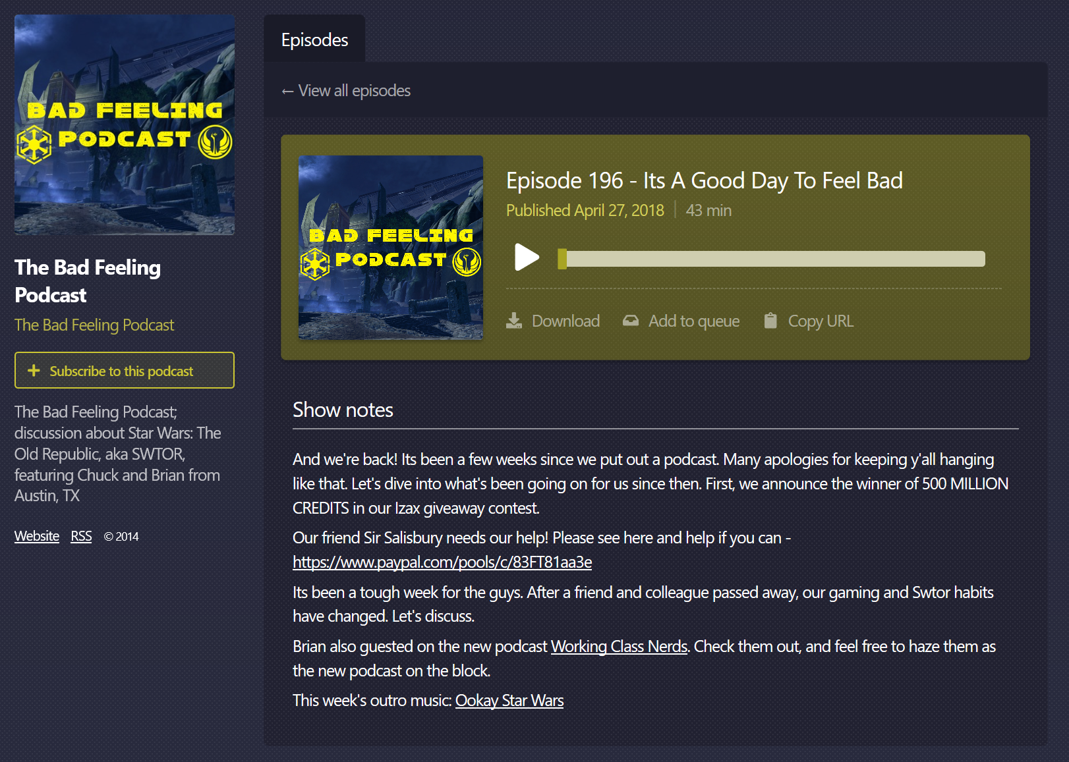Click the 'And we're back!' show notes paragraph
1069x762 pixels.
click(650, 484)
